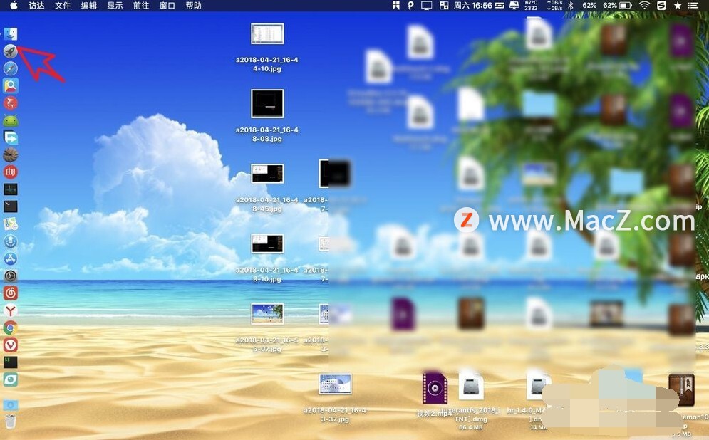Expand the 帮助 menu
The height and width of the screenshot is (440, 709).
pos(194,6)
